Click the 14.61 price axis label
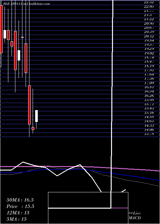The width and height of the screenshot is (160, 224). [x=149, y=121]
